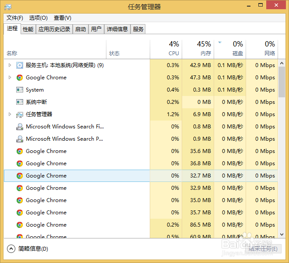Sort by the 网络 column header
289x263 pixels.
click(262, 50)
